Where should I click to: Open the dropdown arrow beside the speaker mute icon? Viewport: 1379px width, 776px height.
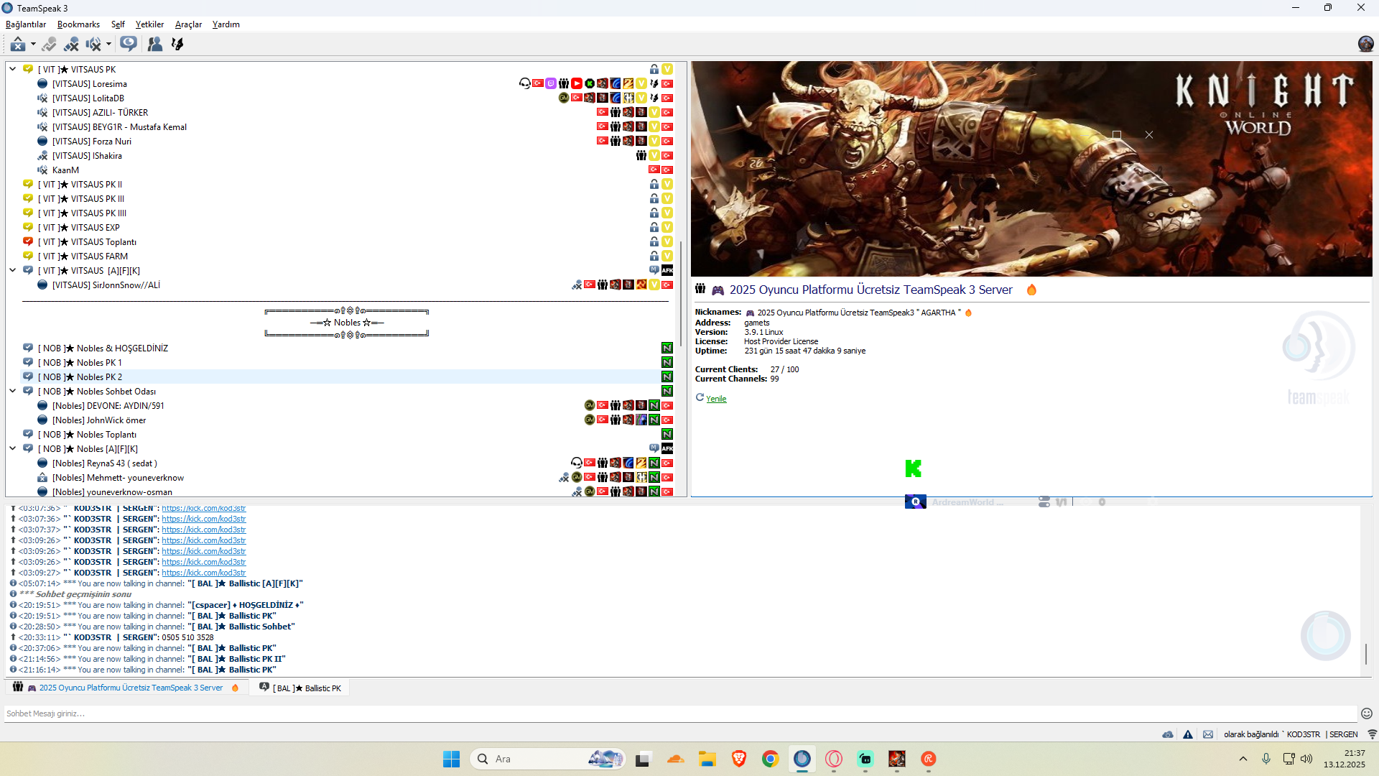point(108,45)
